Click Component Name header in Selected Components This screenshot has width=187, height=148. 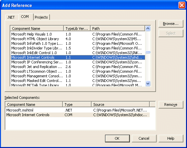[34, 105]
